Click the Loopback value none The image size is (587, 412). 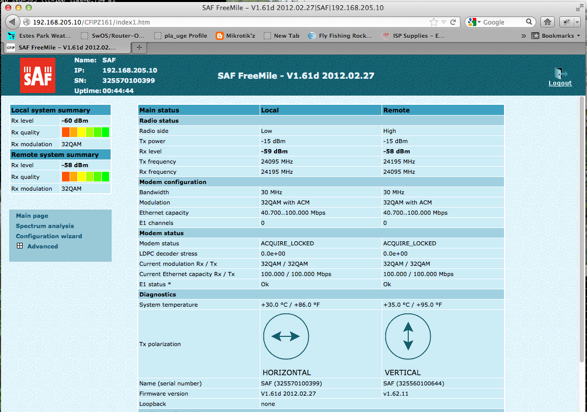(268, 404)
